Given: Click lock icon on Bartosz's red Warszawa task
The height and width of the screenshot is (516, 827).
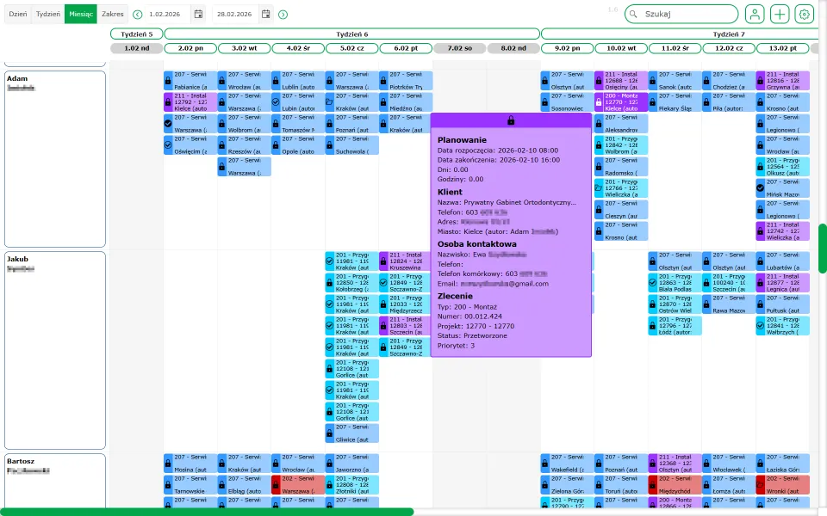Looking at the screenshot, I should click(x=277, y=486).
